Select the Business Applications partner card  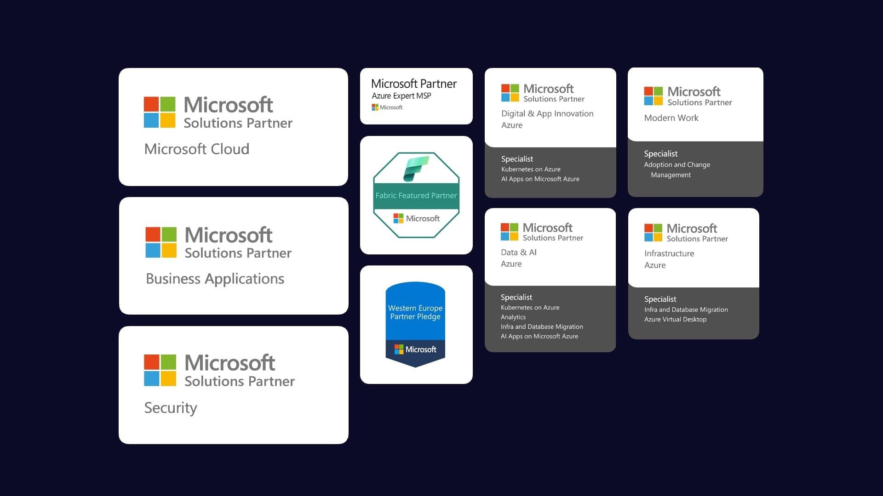tap(234, 256)
